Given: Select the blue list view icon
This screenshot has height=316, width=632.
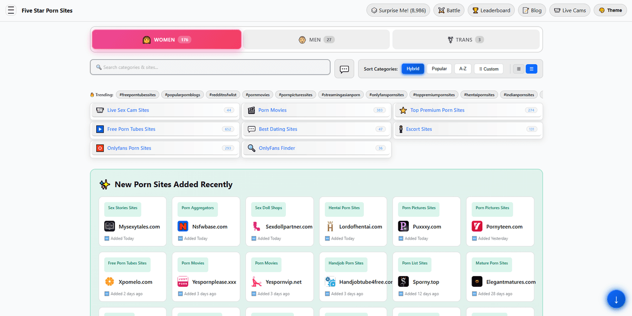Looking at the screenshot, I should pos(531,69).
